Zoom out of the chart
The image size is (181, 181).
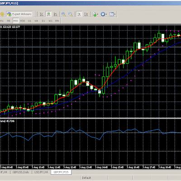click(x=71, y=14)
